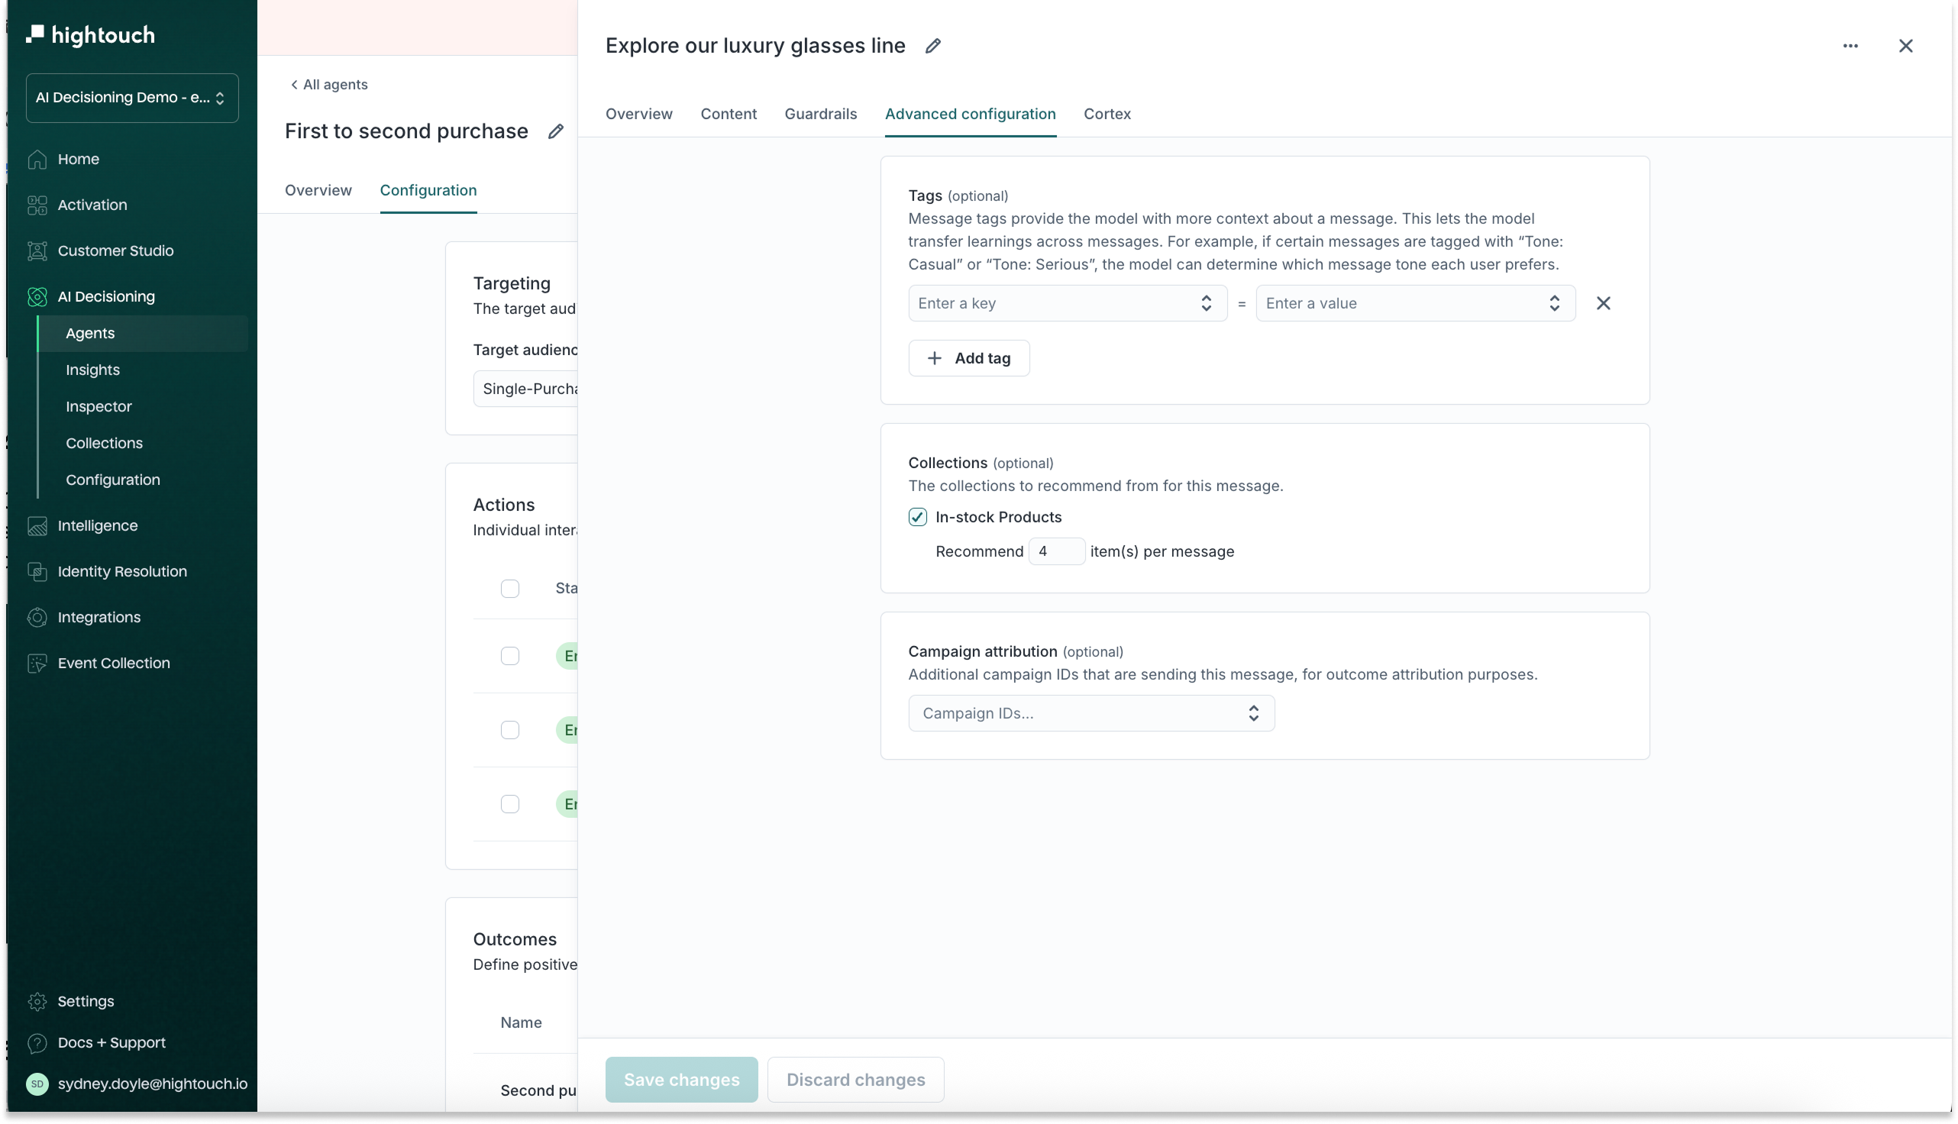Open the three-dot more options menu

[1850, 47]
